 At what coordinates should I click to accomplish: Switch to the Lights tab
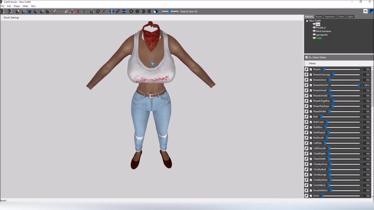(350, 17)
